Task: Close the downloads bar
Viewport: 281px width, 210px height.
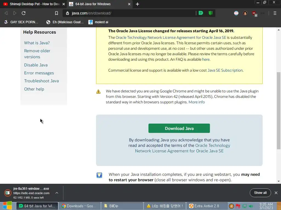Action: coord(276,193)
